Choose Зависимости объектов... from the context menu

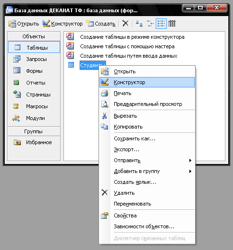147,226
